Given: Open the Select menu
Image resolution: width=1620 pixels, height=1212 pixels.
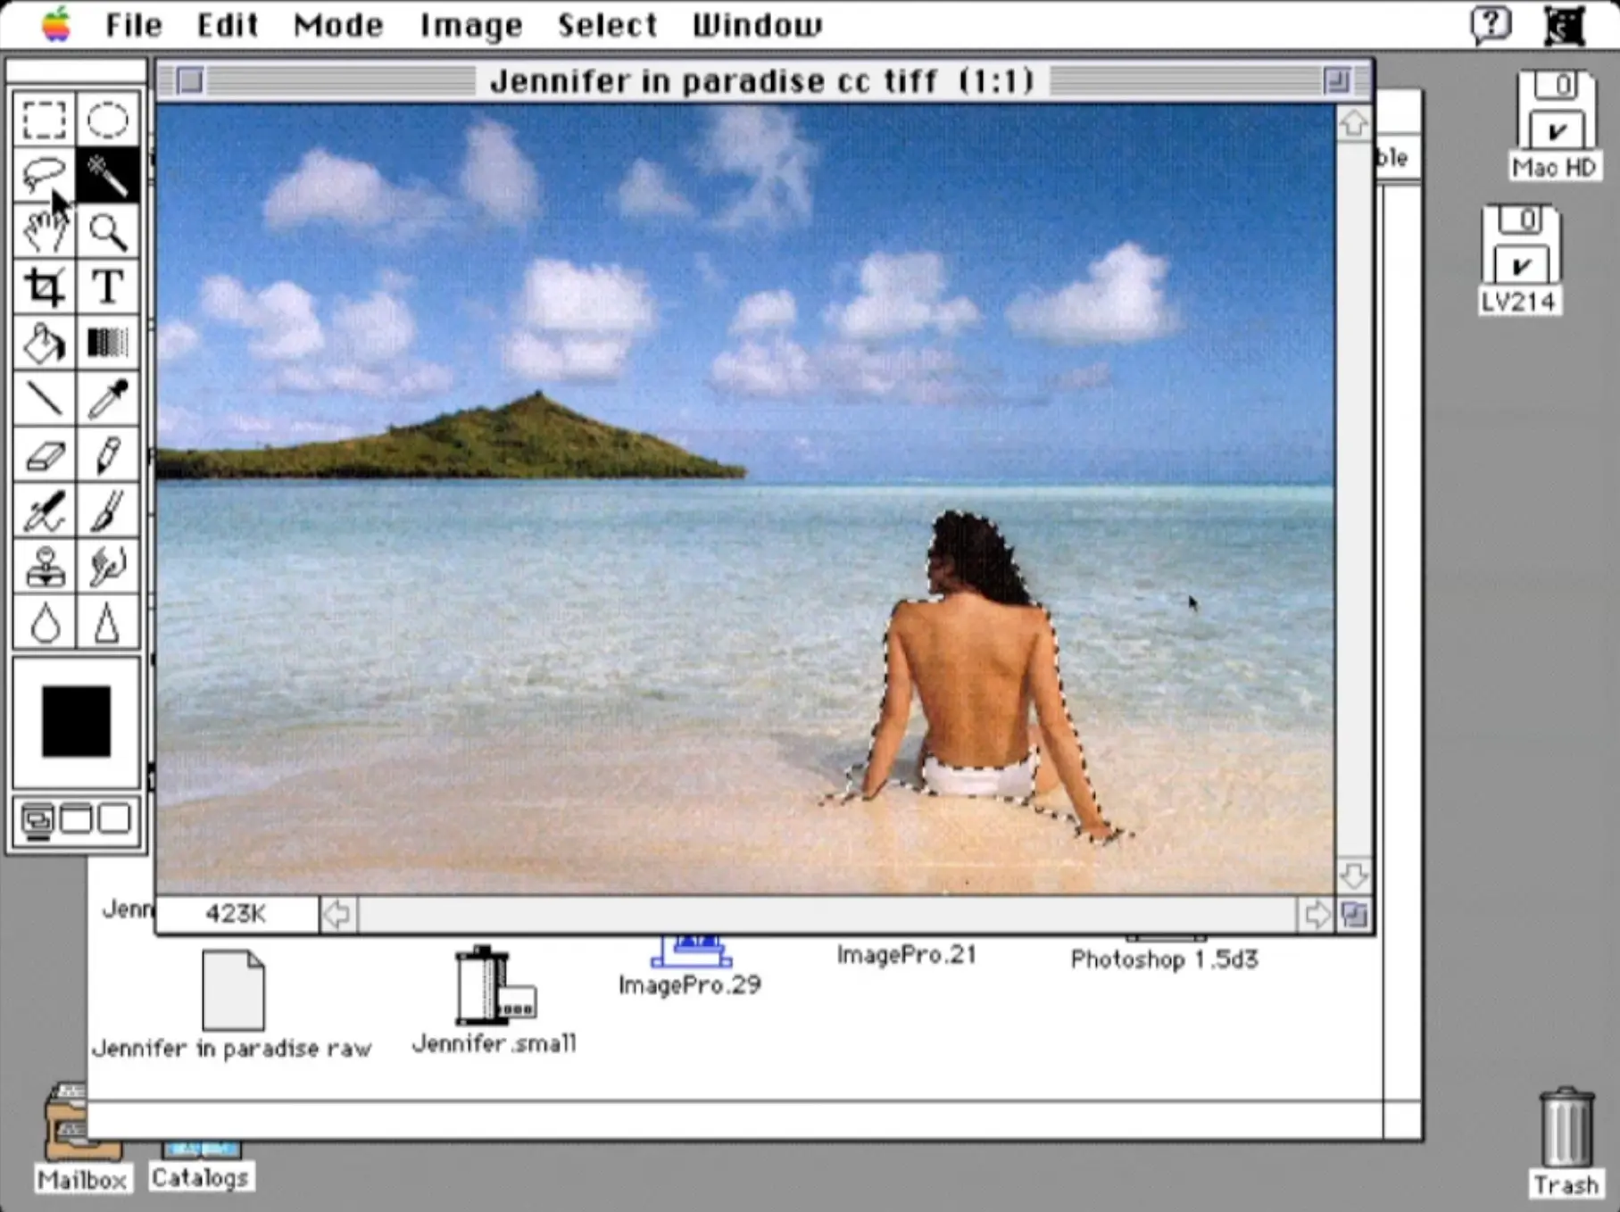Looking at the screenshot, I should coord(607,25).
